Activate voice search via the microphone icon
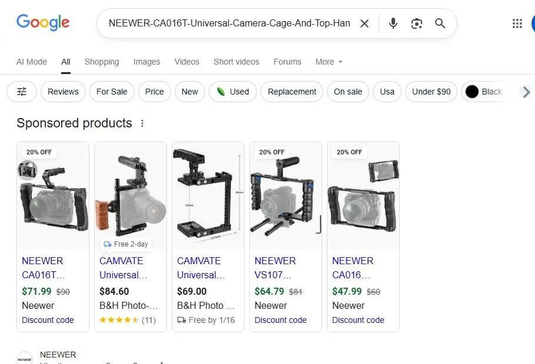 (393, 23)
